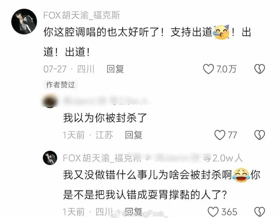Open small FOX胡天渝 avatar in reply
Viewport: 279px width, 218px height.
pos(50,158)
